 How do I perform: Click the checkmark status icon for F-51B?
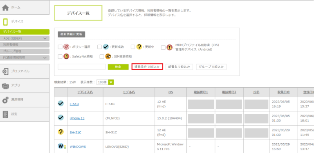[61, 104]
